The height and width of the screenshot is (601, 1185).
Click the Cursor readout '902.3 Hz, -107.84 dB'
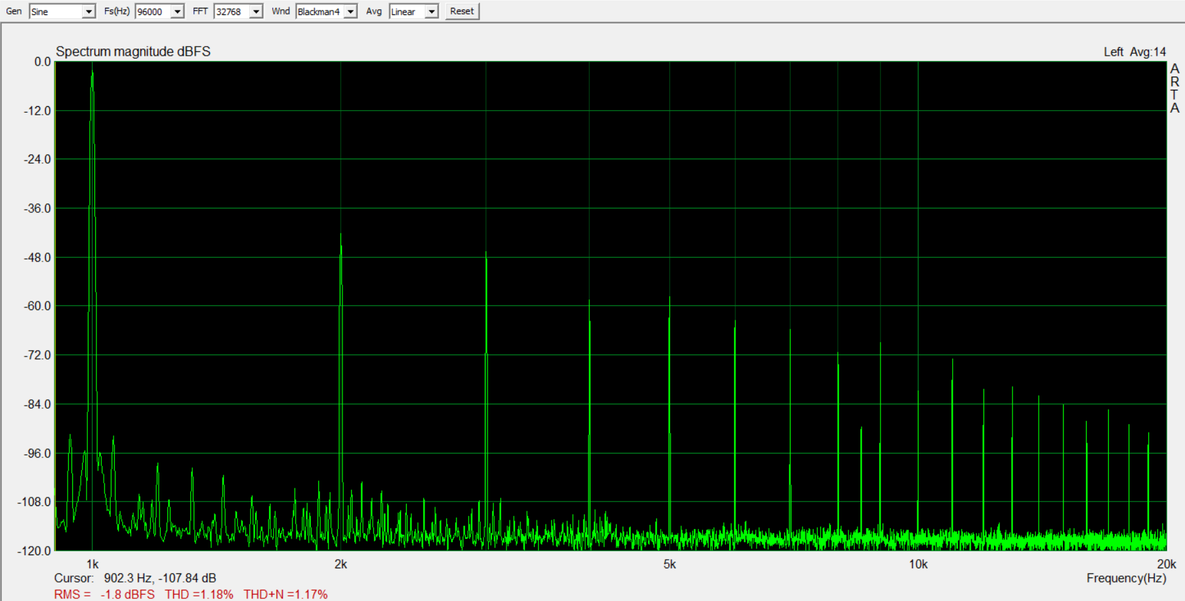160,578
